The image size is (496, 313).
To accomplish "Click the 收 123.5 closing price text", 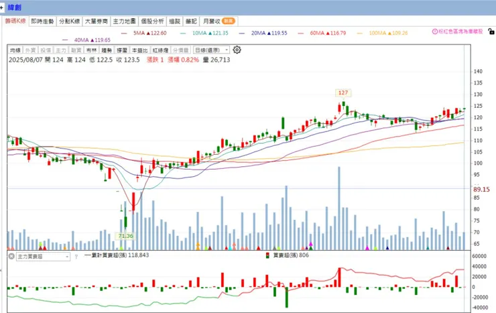I will click(x=128, y=60).
